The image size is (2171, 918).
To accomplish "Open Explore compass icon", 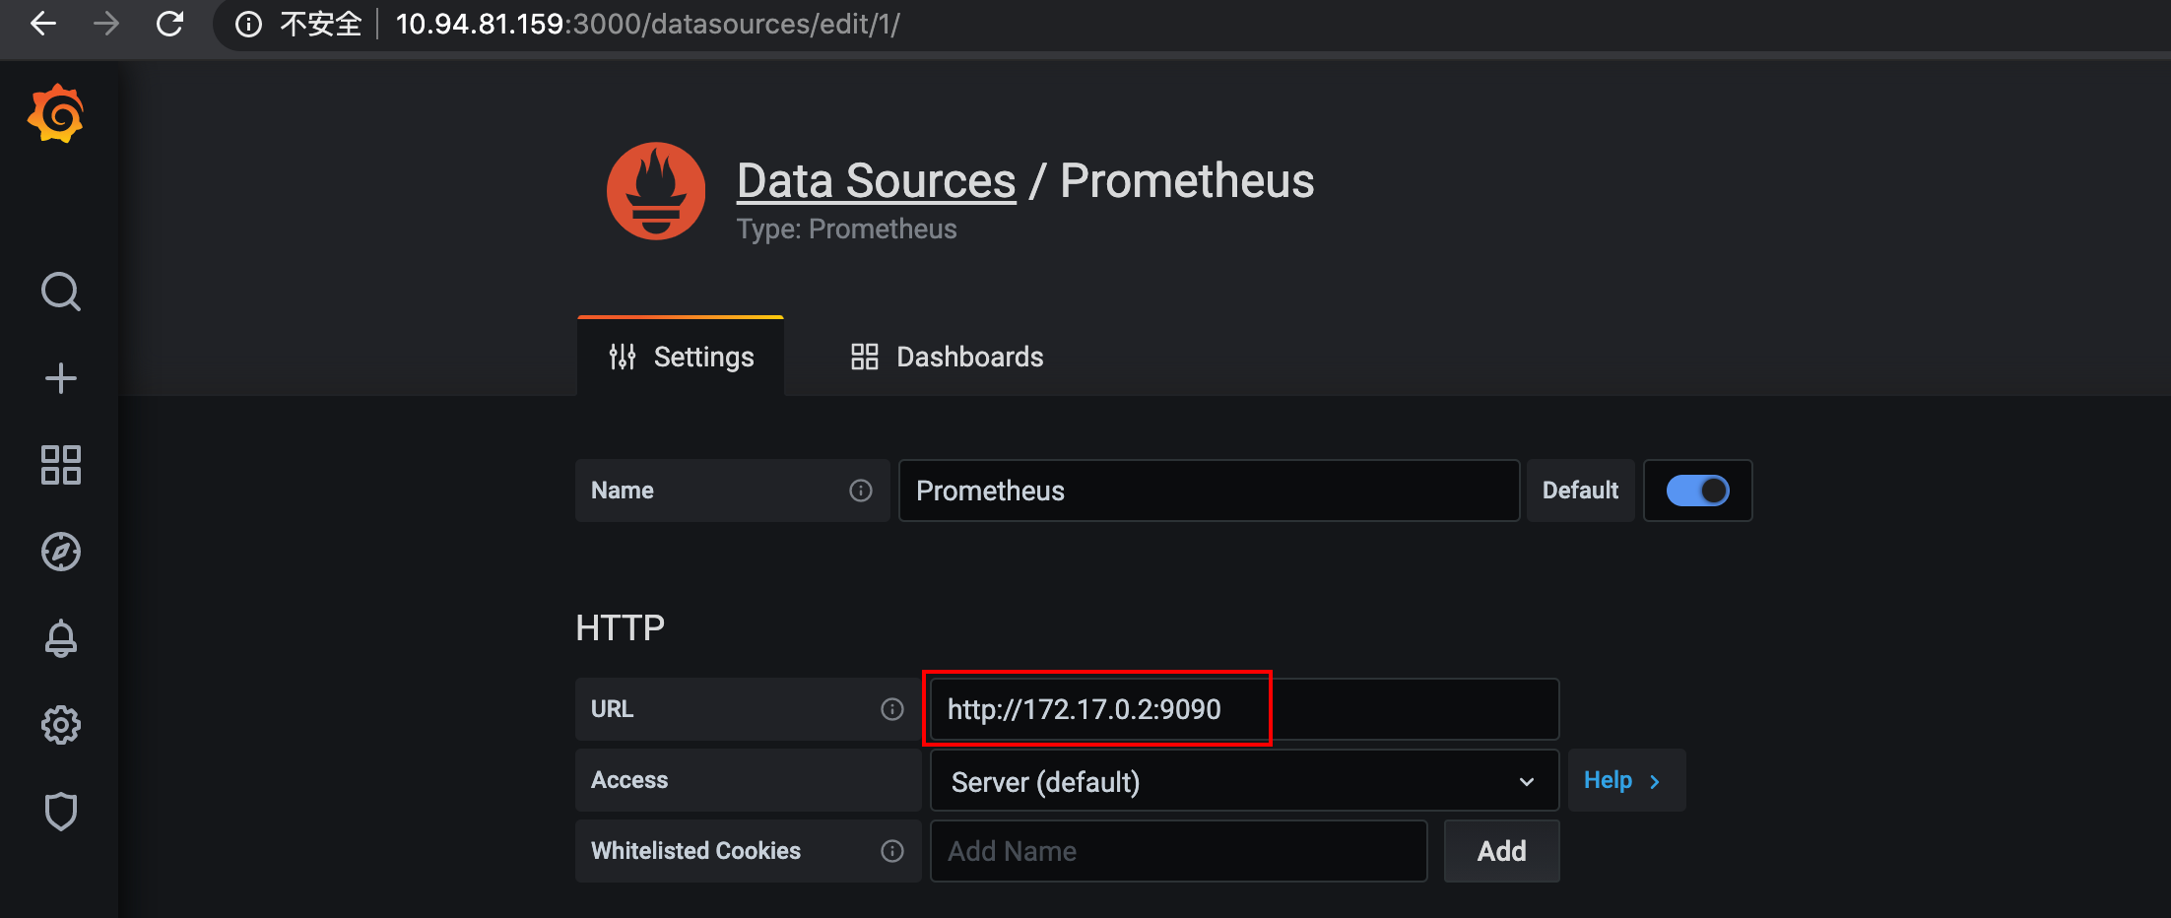I will [x=60, y=552].
